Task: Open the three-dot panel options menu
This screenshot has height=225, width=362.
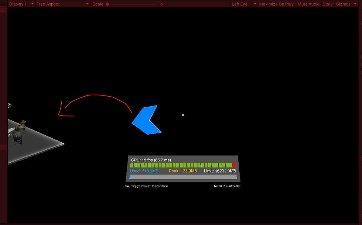Action: (x=3, y=10)
